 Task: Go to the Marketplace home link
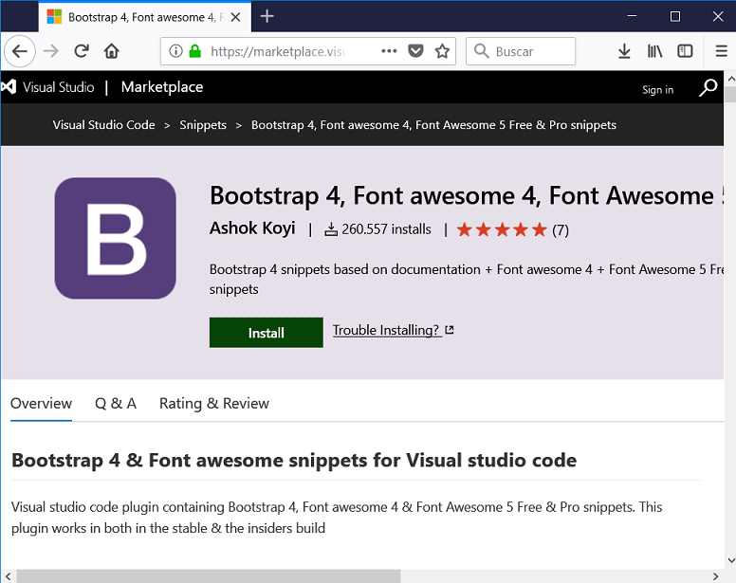click(x=162, y=87)
